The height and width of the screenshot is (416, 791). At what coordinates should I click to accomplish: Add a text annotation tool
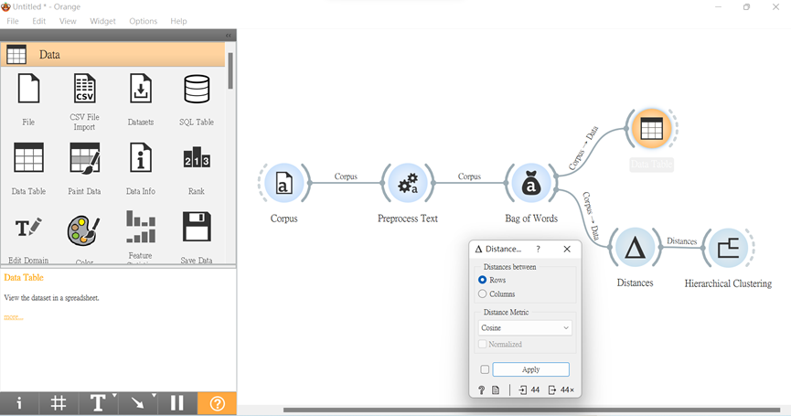(97, 403)
